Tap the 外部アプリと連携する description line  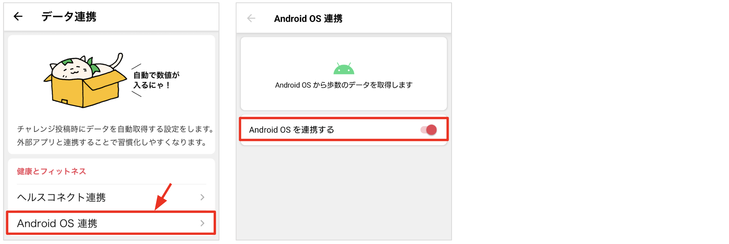[112, 142]
